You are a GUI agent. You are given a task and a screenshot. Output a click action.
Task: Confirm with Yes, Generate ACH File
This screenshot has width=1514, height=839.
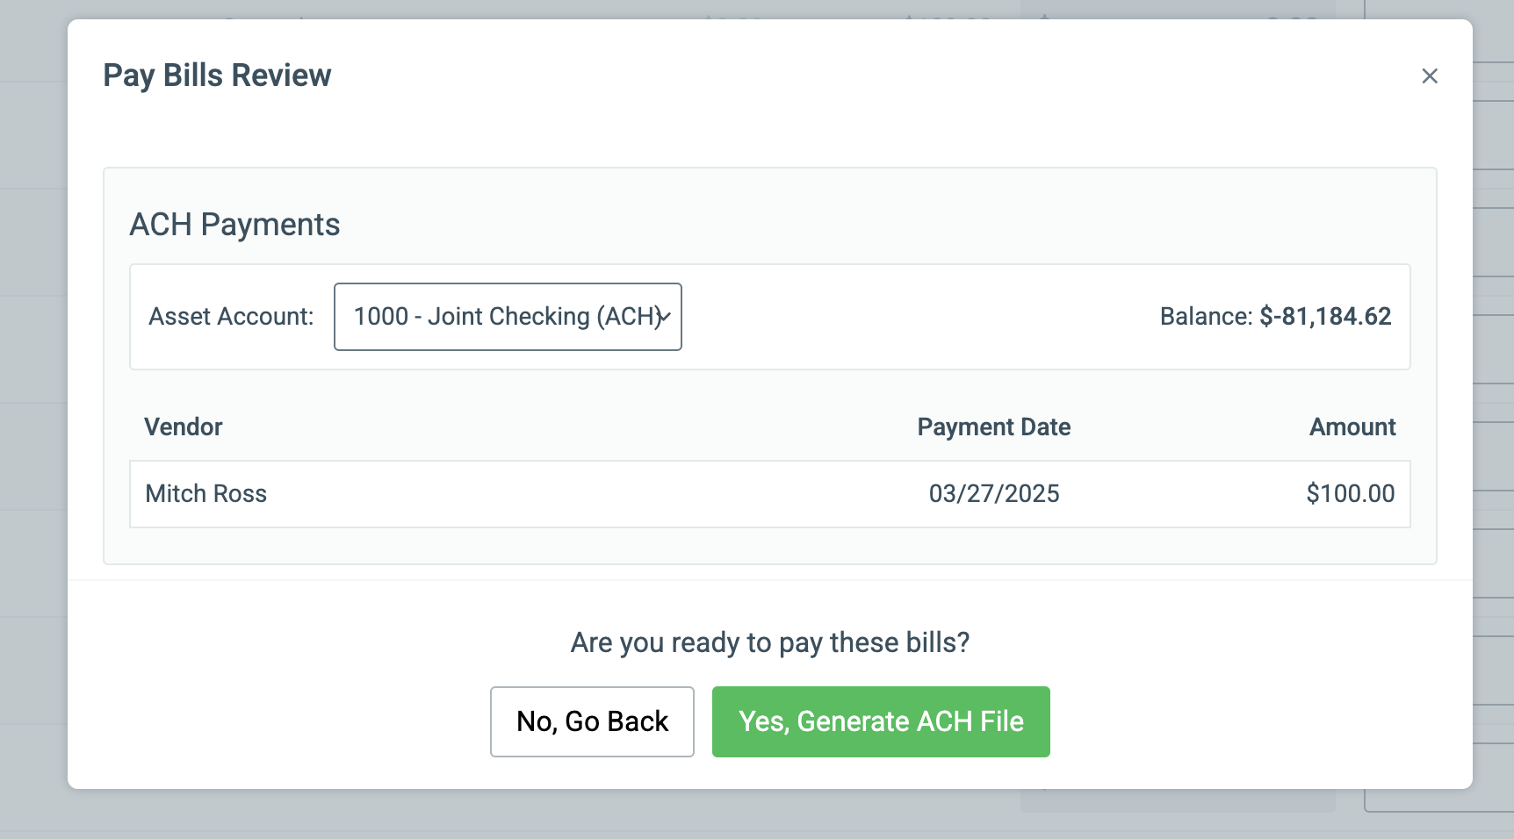pos(881,721)
